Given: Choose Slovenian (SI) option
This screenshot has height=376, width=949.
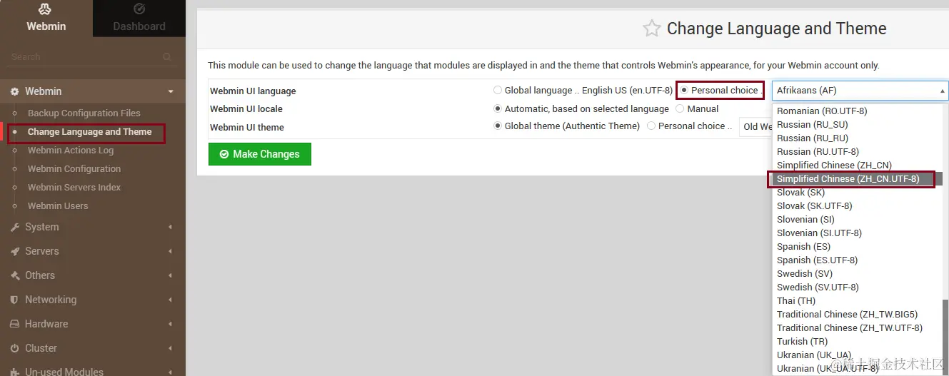Looking at the screenshot, I should 857,220.
